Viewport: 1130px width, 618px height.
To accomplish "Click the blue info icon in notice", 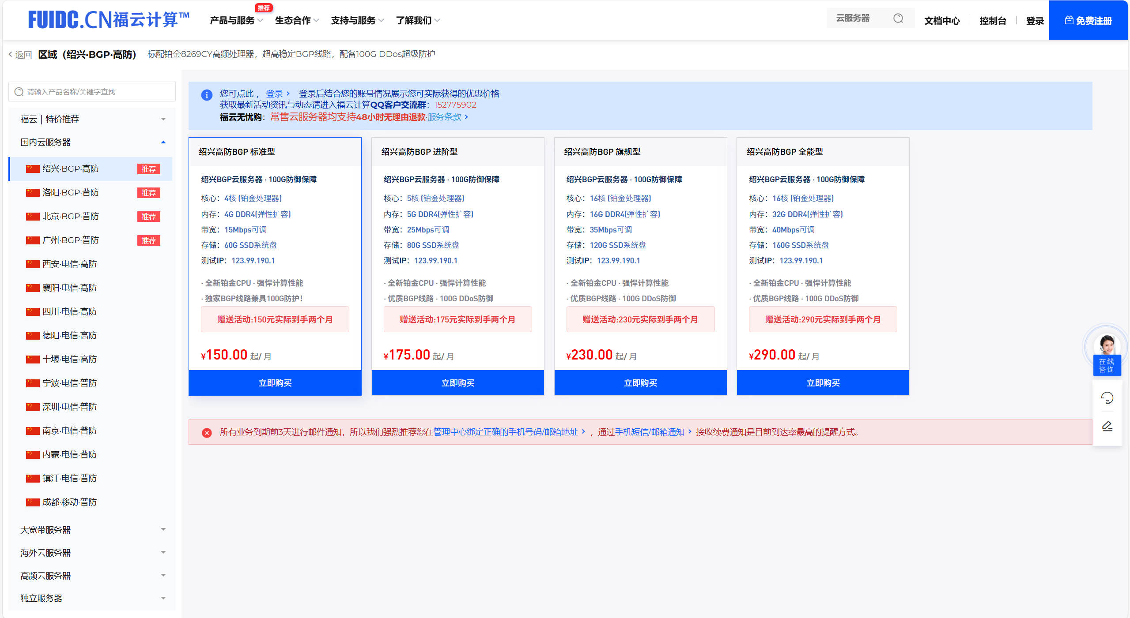I will [x=207, y=95].
